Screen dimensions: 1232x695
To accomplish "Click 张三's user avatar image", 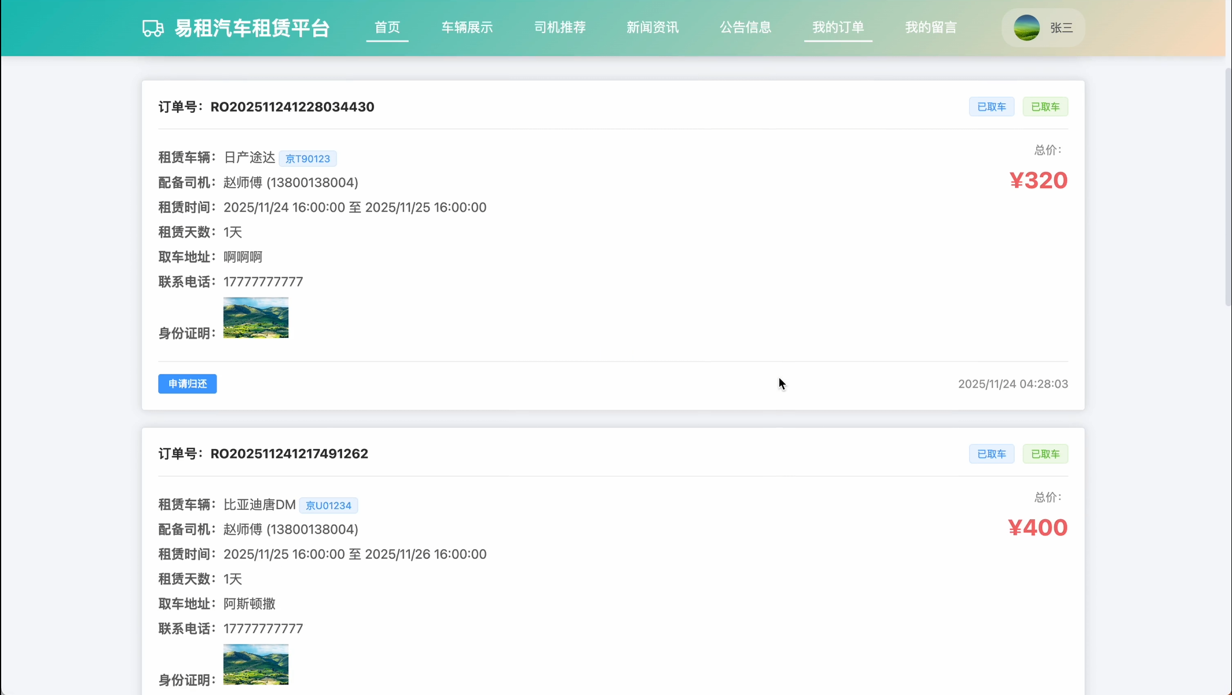I will [x=1026, y=28].
